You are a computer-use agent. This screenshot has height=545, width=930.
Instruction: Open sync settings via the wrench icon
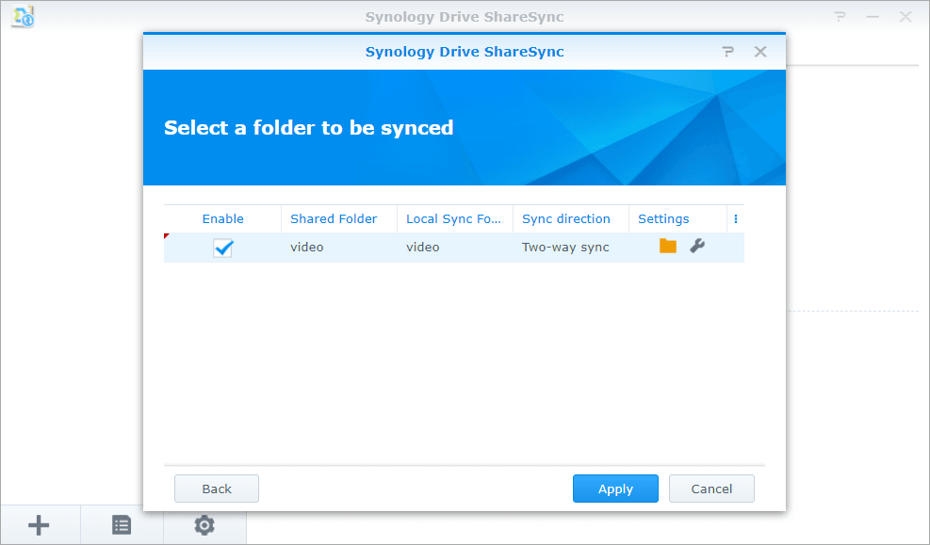696,246
